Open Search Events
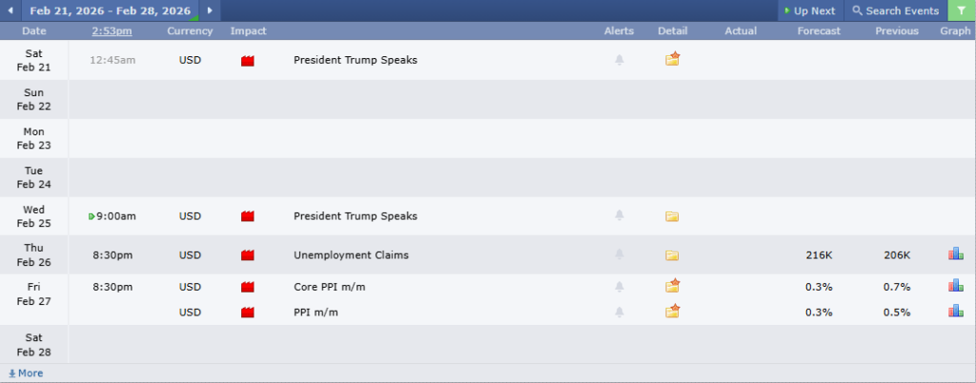This screenshot has height=383, width=976. click(x=895, y=10)
